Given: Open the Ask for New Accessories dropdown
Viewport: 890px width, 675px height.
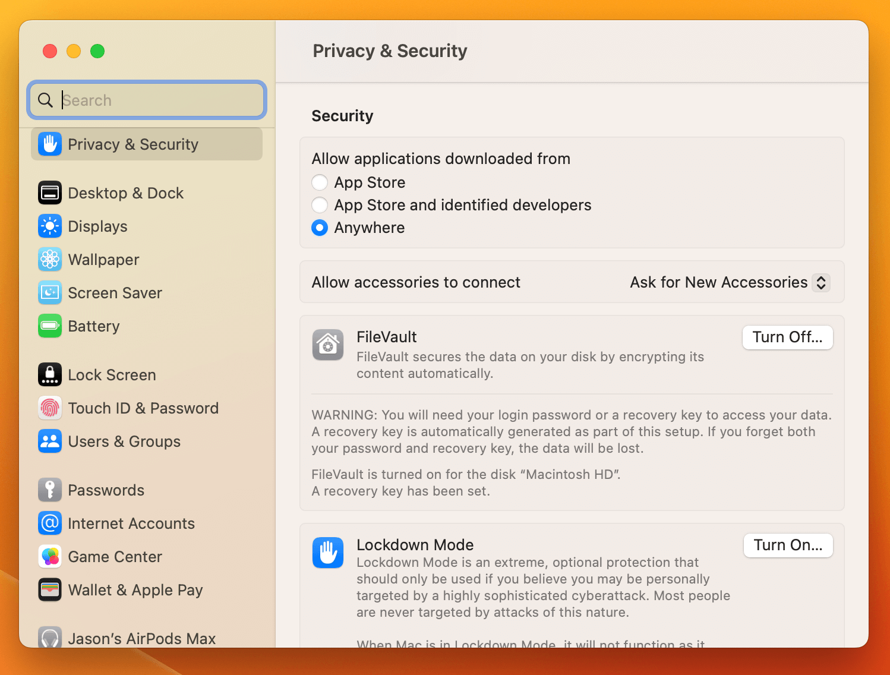Looking at the screenshot, I should tap(821, 282).
